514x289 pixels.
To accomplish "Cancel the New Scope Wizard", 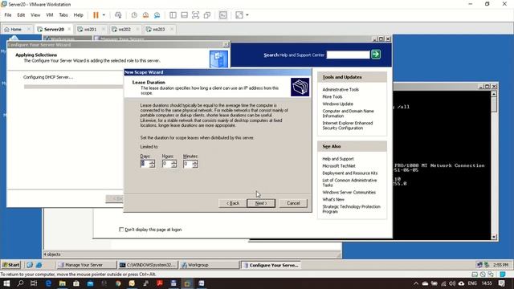I will [x=293, y=203].
